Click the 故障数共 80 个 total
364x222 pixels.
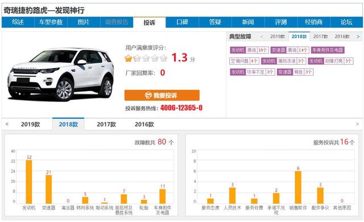click(x=154, y=142)
